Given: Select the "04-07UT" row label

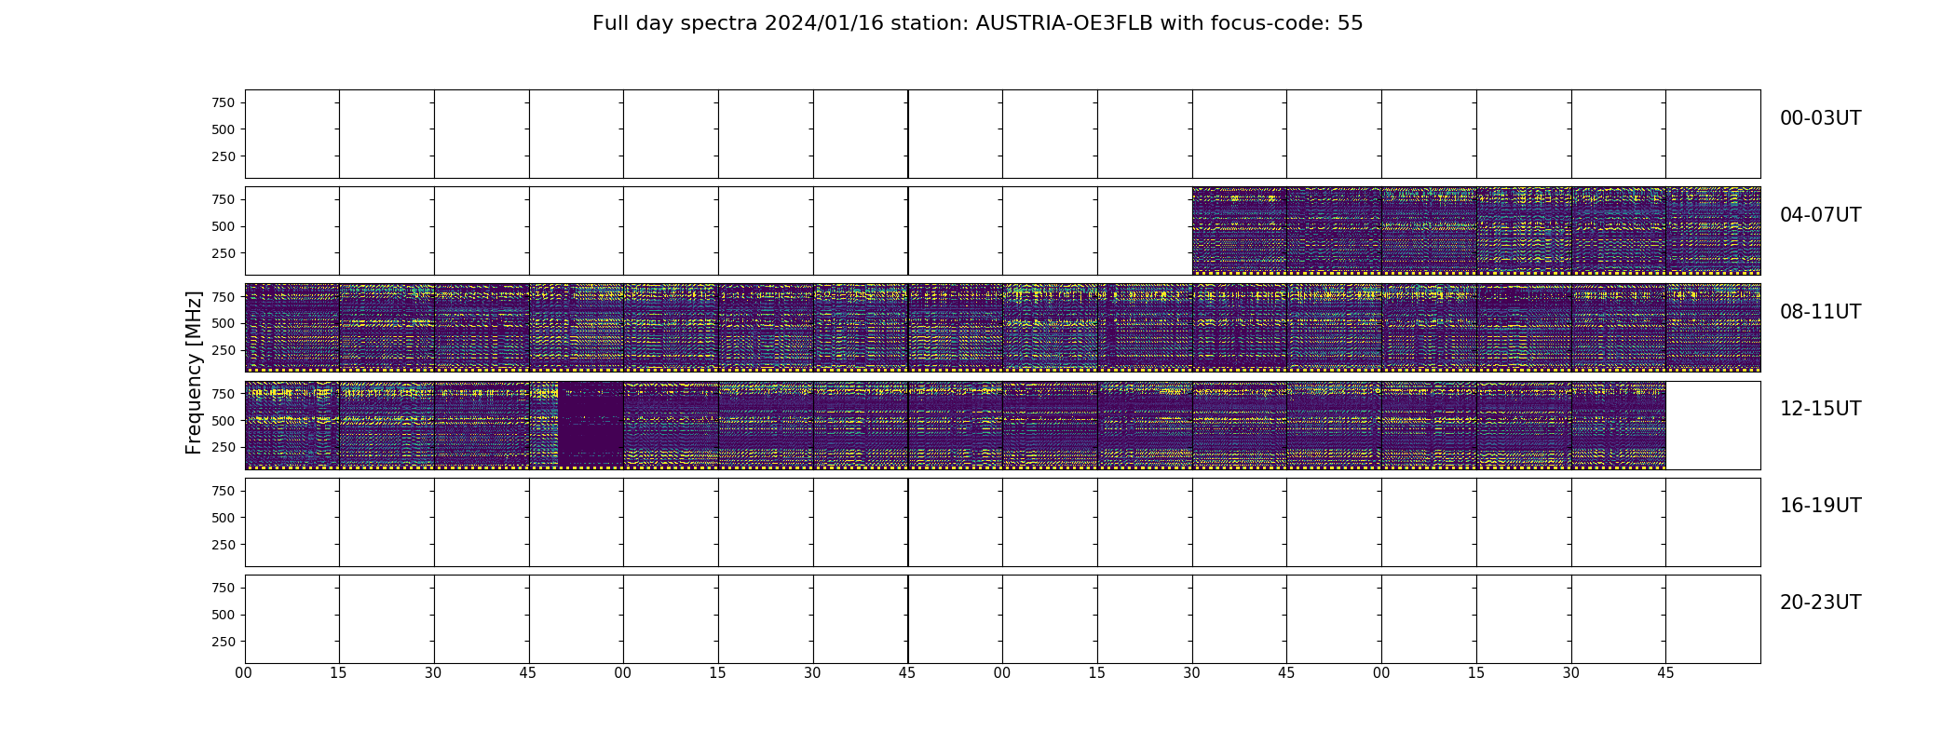Looking at the screenshot, I should point(1820,215).
